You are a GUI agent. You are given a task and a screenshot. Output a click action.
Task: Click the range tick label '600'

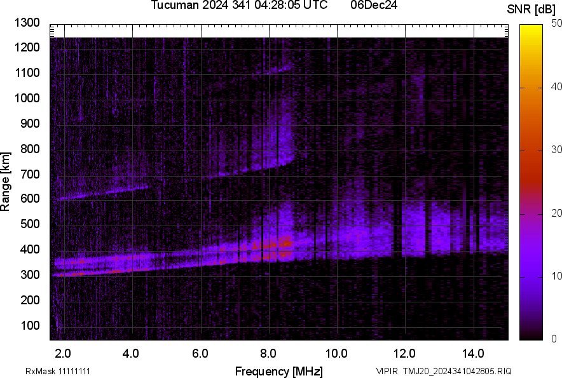[x=30, y=198]
